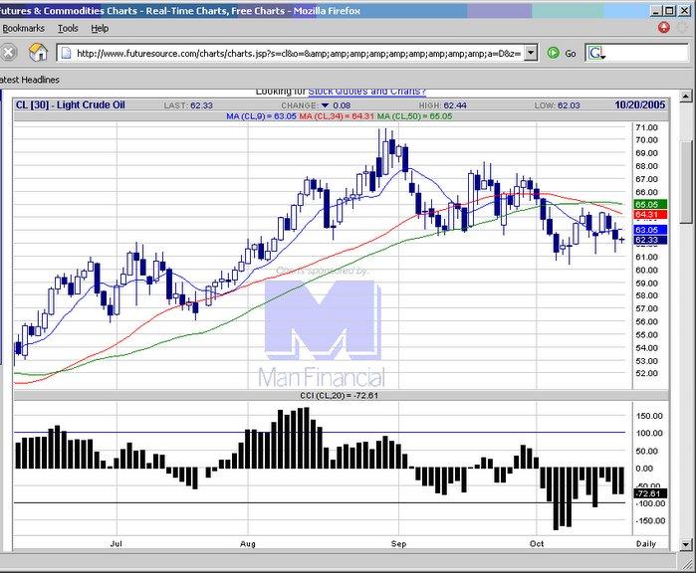
Task: Open the Latest Headlines bookmark
Action: (x=29, y=80)
